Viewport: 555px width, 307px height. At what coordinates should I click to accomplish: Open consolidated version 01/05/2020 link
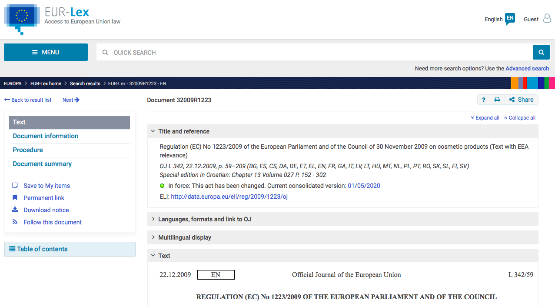tap(364, 186)
